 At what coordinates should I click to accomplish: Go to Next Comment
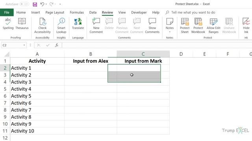(x=137, y=25)
